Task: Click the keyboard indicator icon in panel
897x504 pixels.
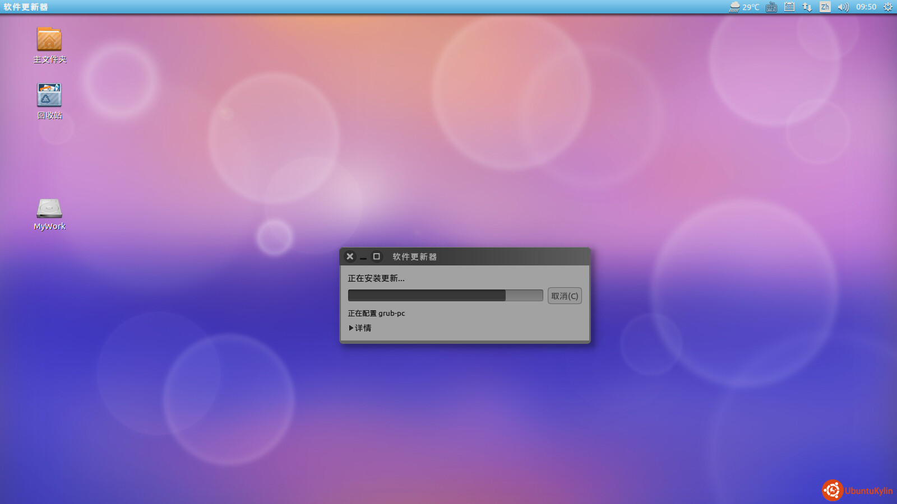Action: (771, 7)
